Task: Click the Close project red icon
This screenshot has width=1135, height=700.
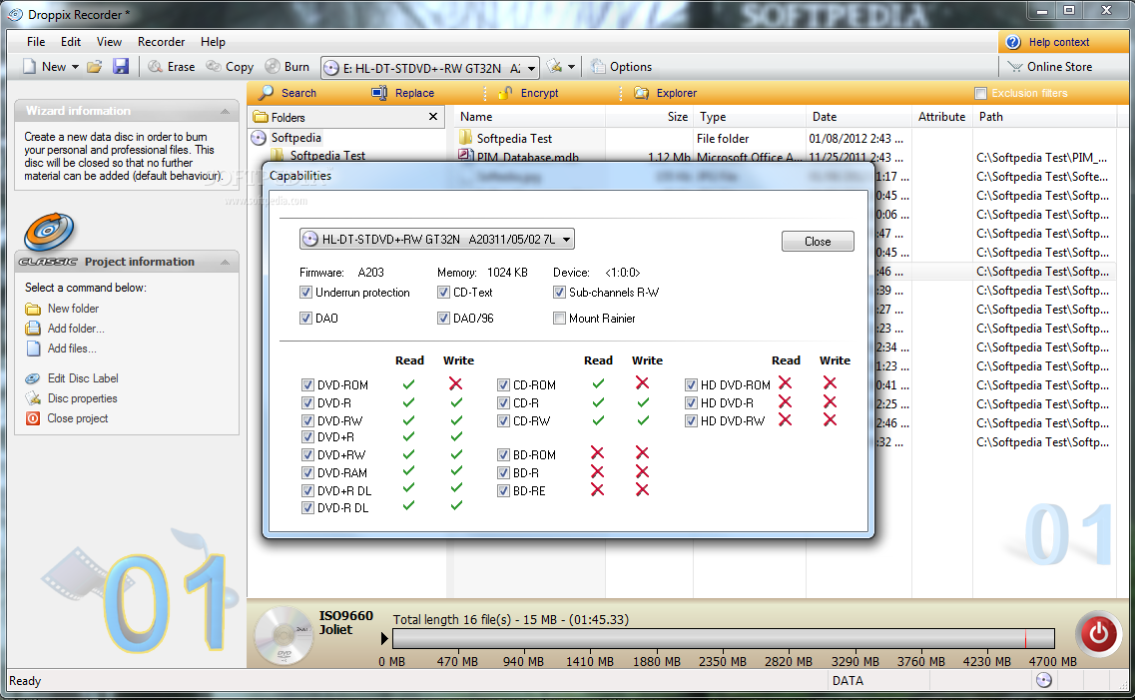Action: tap(33, 418)
